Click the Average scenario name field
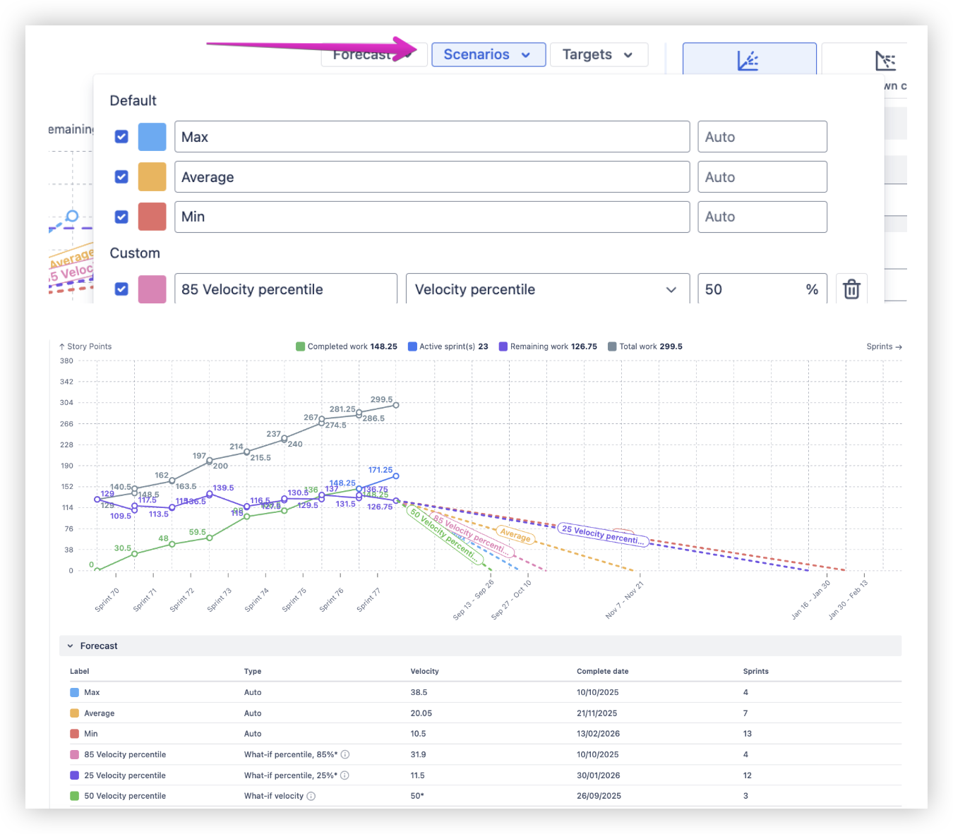 point(432,177)
